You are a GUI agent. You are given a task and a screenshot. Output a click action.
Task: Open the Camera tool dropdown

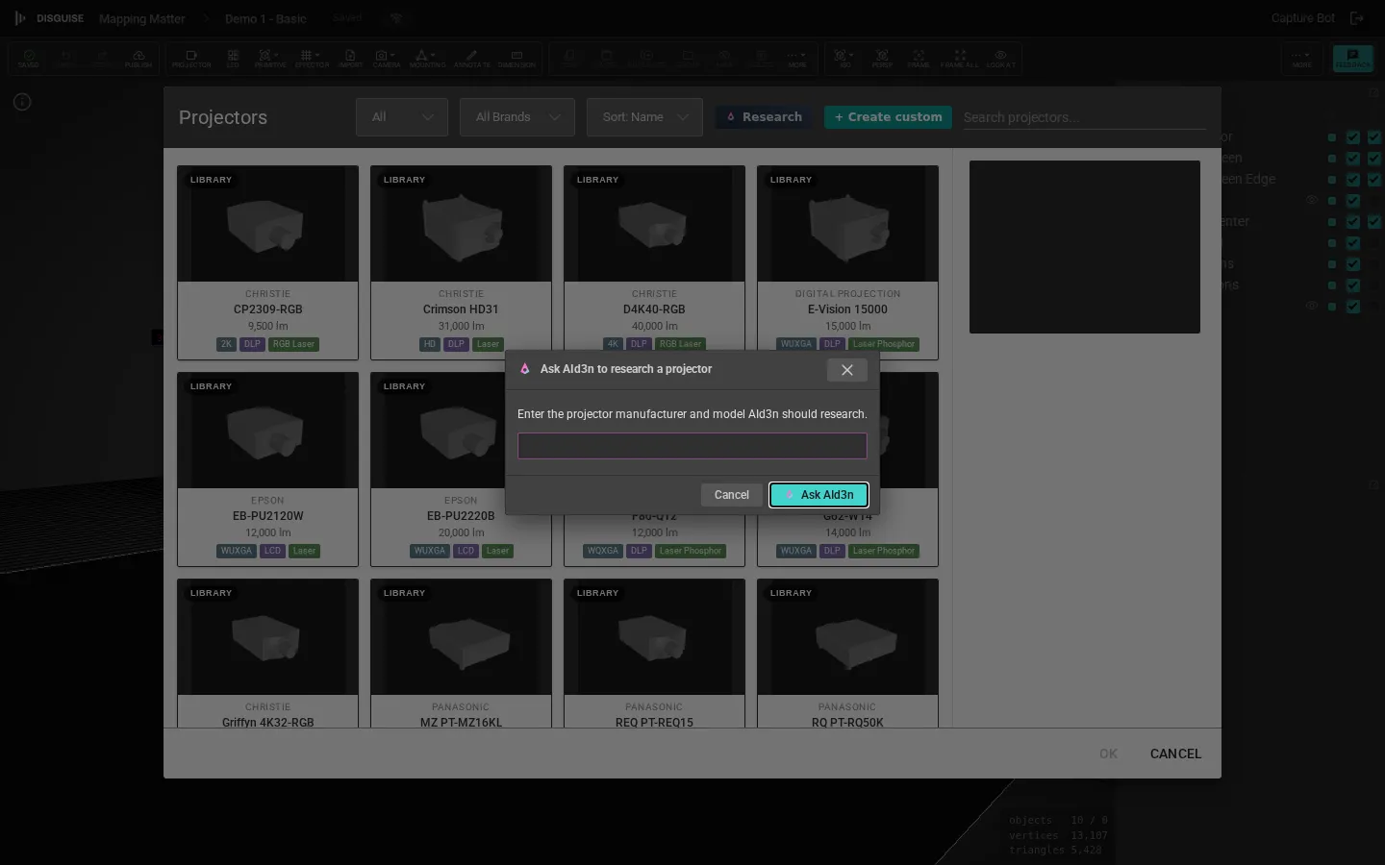tap(386, 58)
